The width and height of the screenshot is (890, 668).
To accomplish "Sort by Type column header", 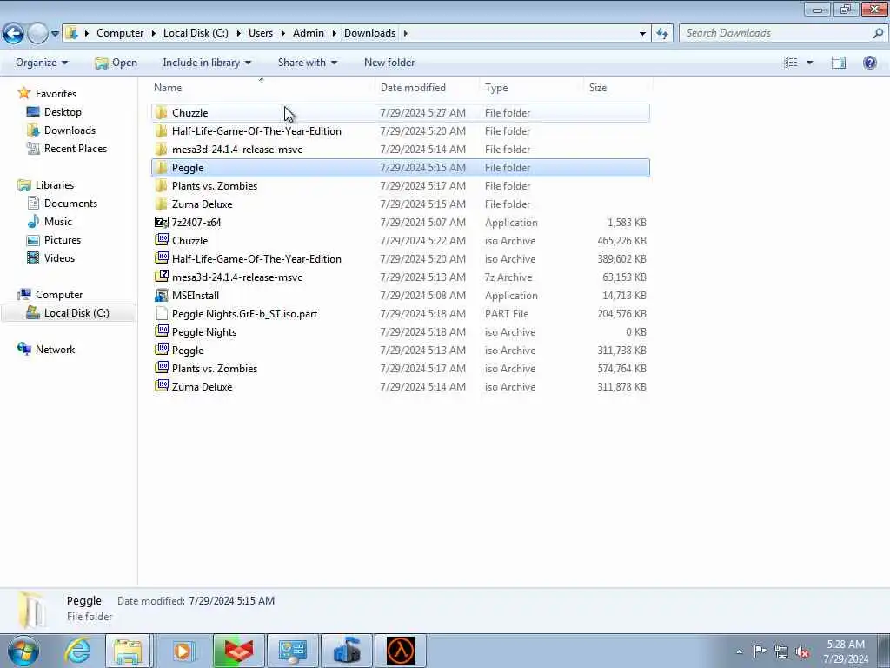I will pyautogui.click(x=531, y=88).
